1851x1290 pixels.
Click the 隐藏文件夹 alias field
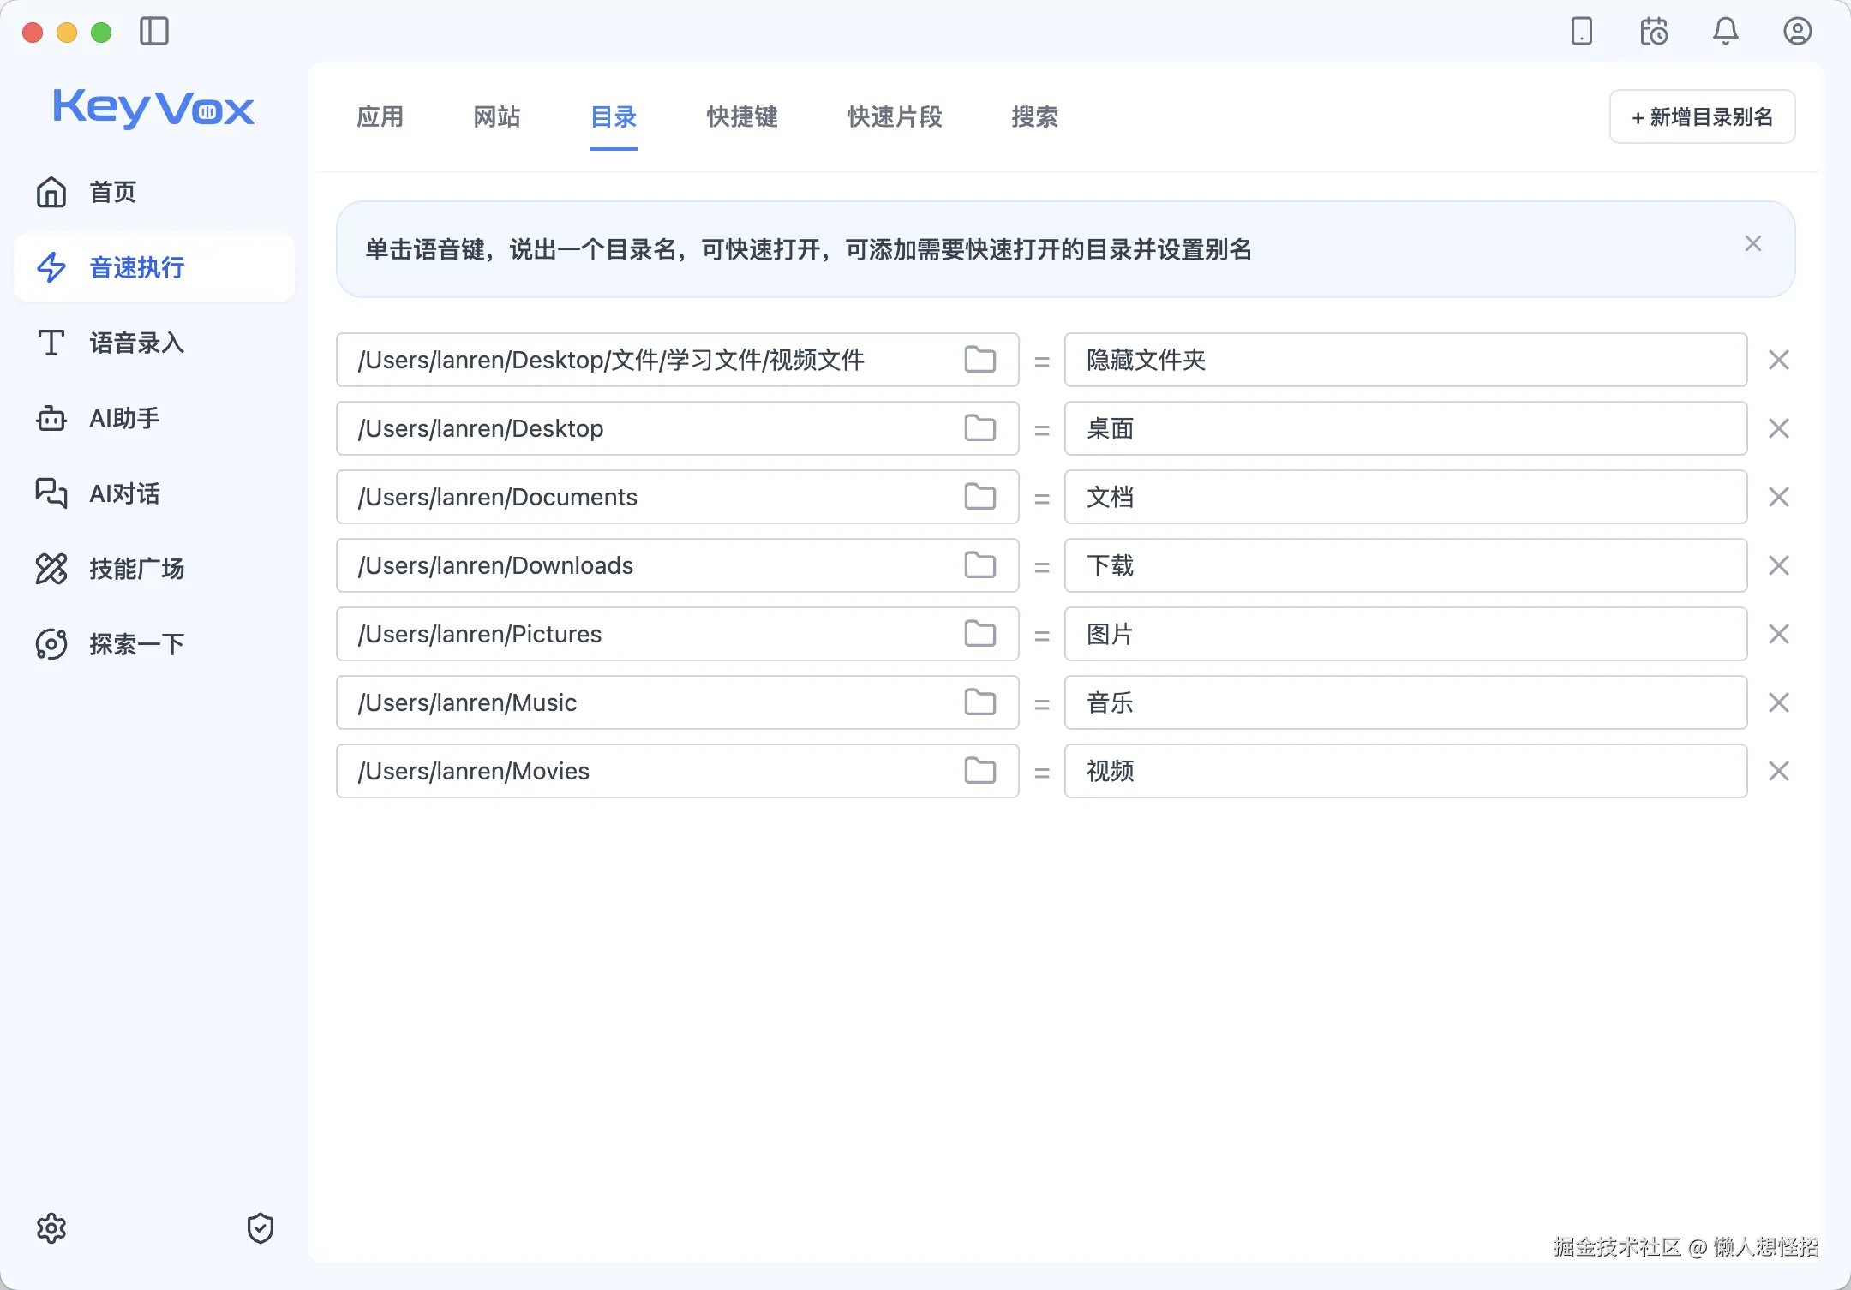pyautogui.click(x=1405, y=360)
